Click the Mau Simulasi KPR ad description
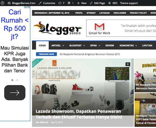 click(x=15, y=59)
